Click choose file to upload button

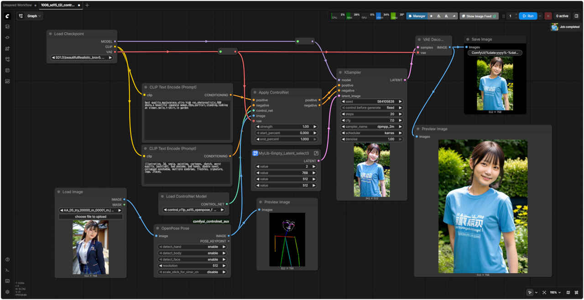pos(90,217)
